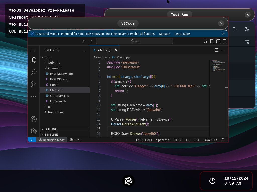Viewport: 257px width, 192px height.
Task: Open the Manage gear in VSCode
Action: point(34,131)
